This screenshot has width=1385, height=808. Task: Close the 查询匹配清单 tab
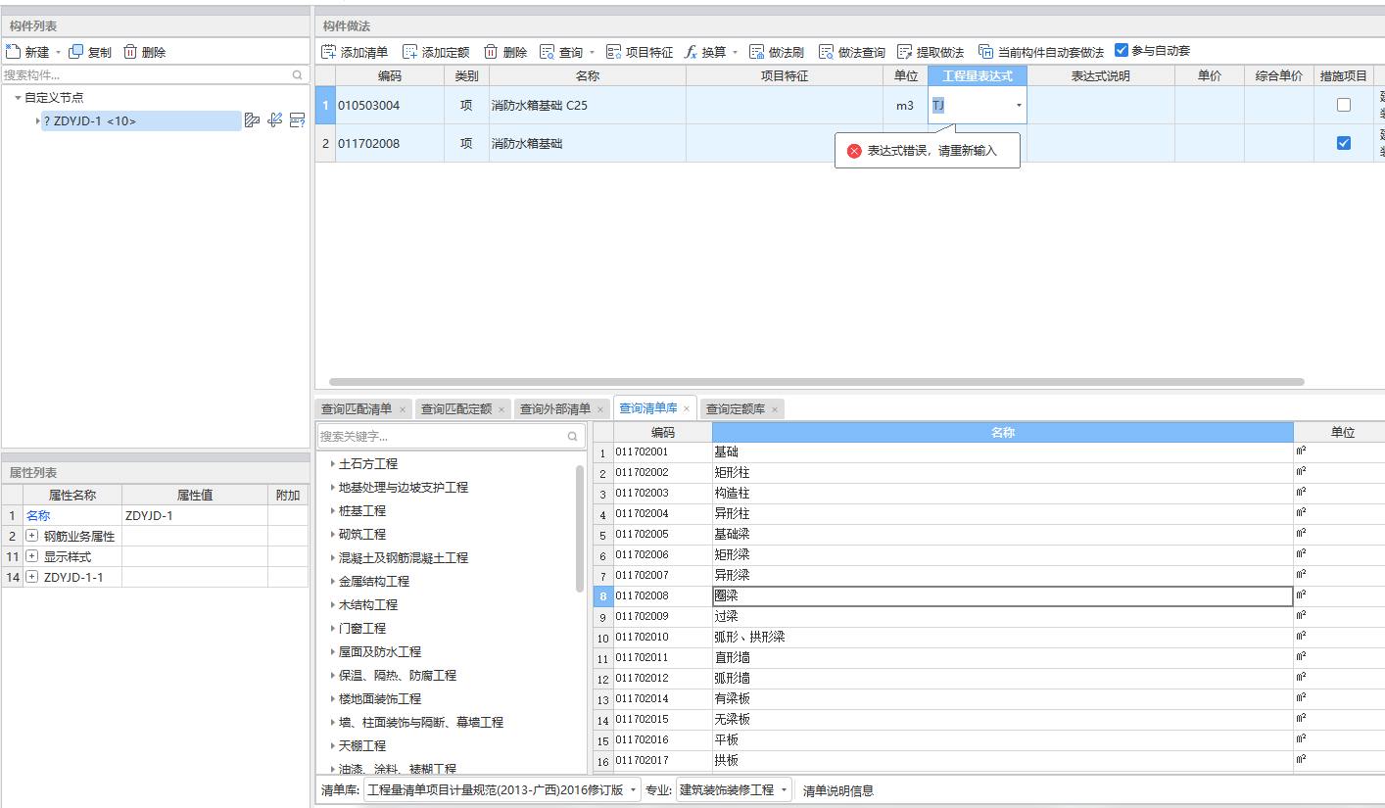point(403,409)
